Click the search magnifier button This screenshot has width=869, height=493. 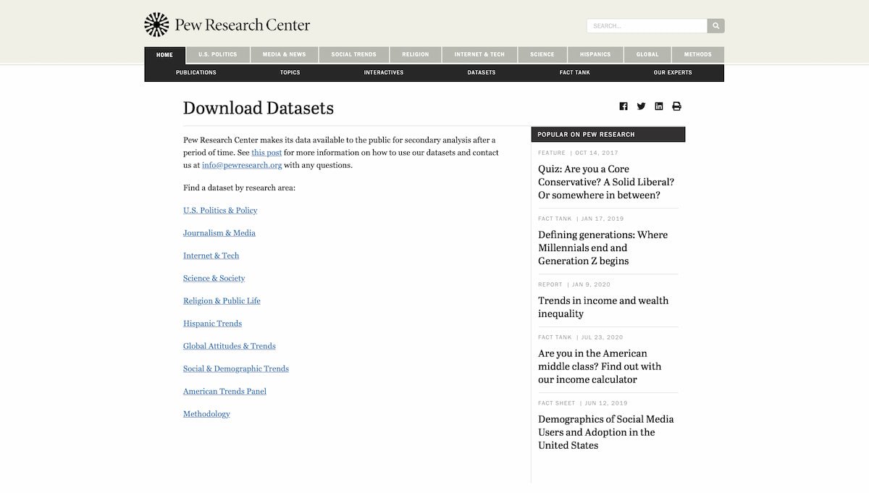715,25
